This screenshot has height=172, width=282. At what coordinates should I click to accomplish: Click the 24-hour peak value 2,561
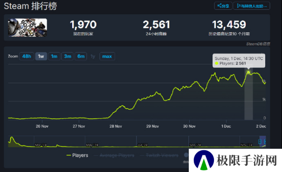point(156,25)
